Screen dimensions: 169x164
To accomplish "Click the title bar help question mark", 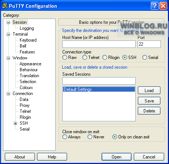I will click(155, 6).
